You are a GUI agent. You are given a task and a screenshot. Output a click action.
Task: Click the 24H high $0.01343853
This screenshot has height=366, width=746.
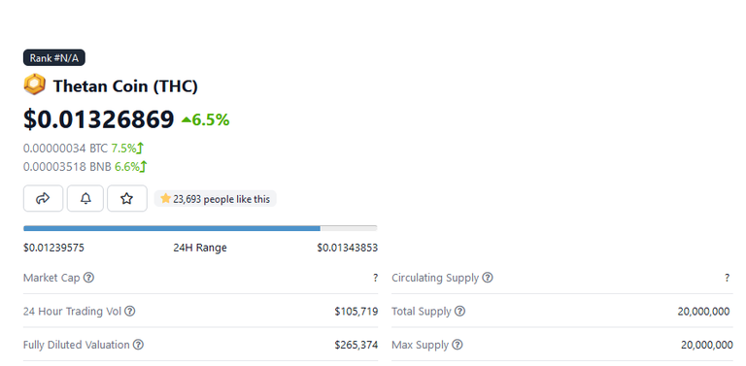point(348,248)
